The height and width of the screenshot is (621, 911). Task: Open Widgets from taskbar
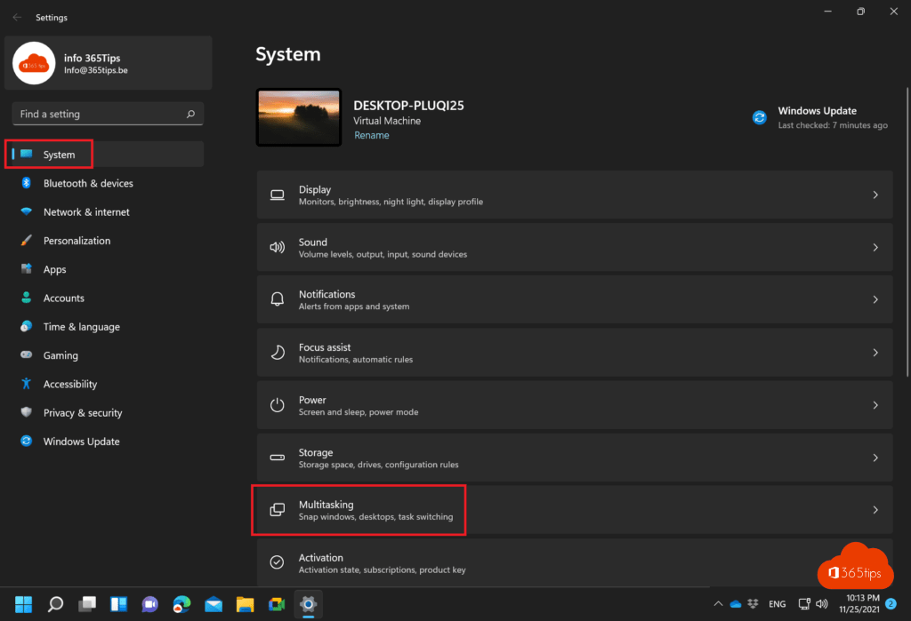(x=118, y=604)
